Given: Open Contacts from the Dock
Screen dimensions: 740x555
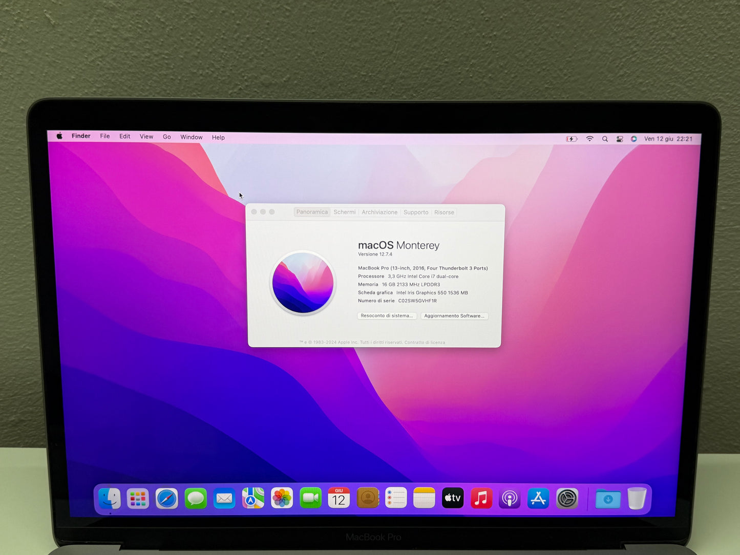Looking at the screenshot, I should (x=368, y=498).
